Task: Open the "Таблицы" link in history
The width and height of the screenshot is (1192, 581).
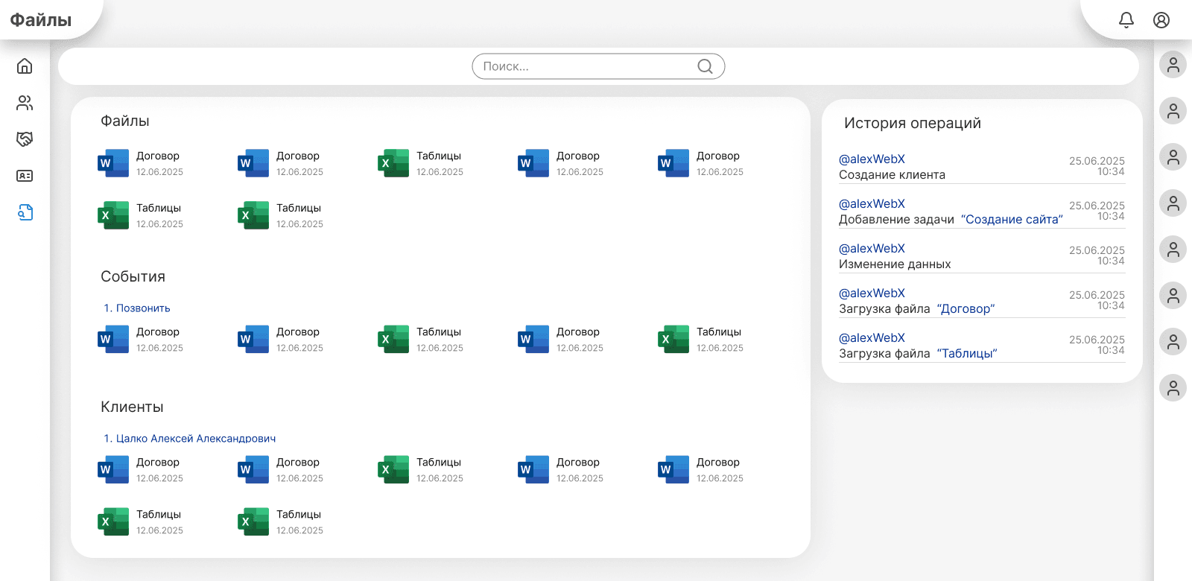Action: coord(966,354)
